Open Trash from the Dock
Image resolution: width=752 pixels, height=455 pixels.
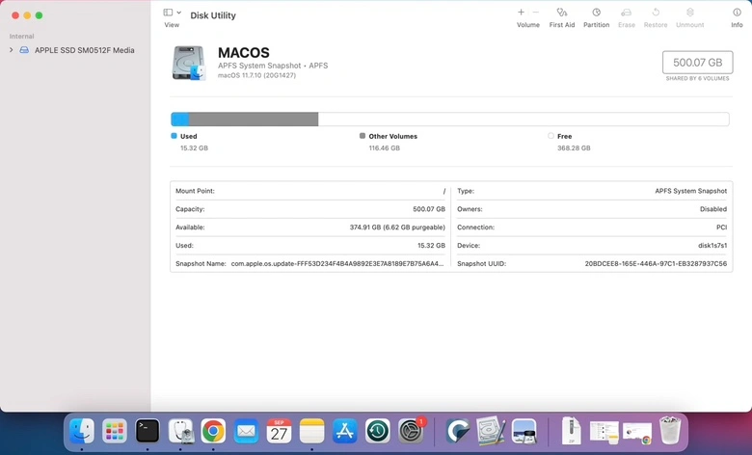(670, 431)
